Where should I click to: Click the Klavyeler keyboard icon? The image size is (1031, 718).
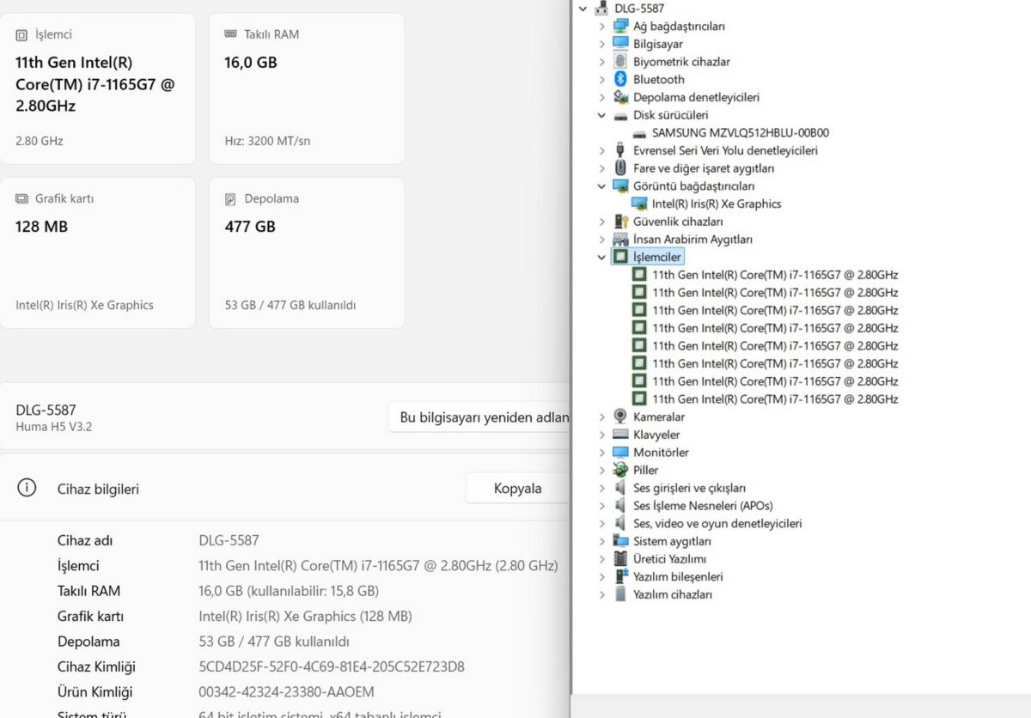pyautogui.click(x=620, y=435)
